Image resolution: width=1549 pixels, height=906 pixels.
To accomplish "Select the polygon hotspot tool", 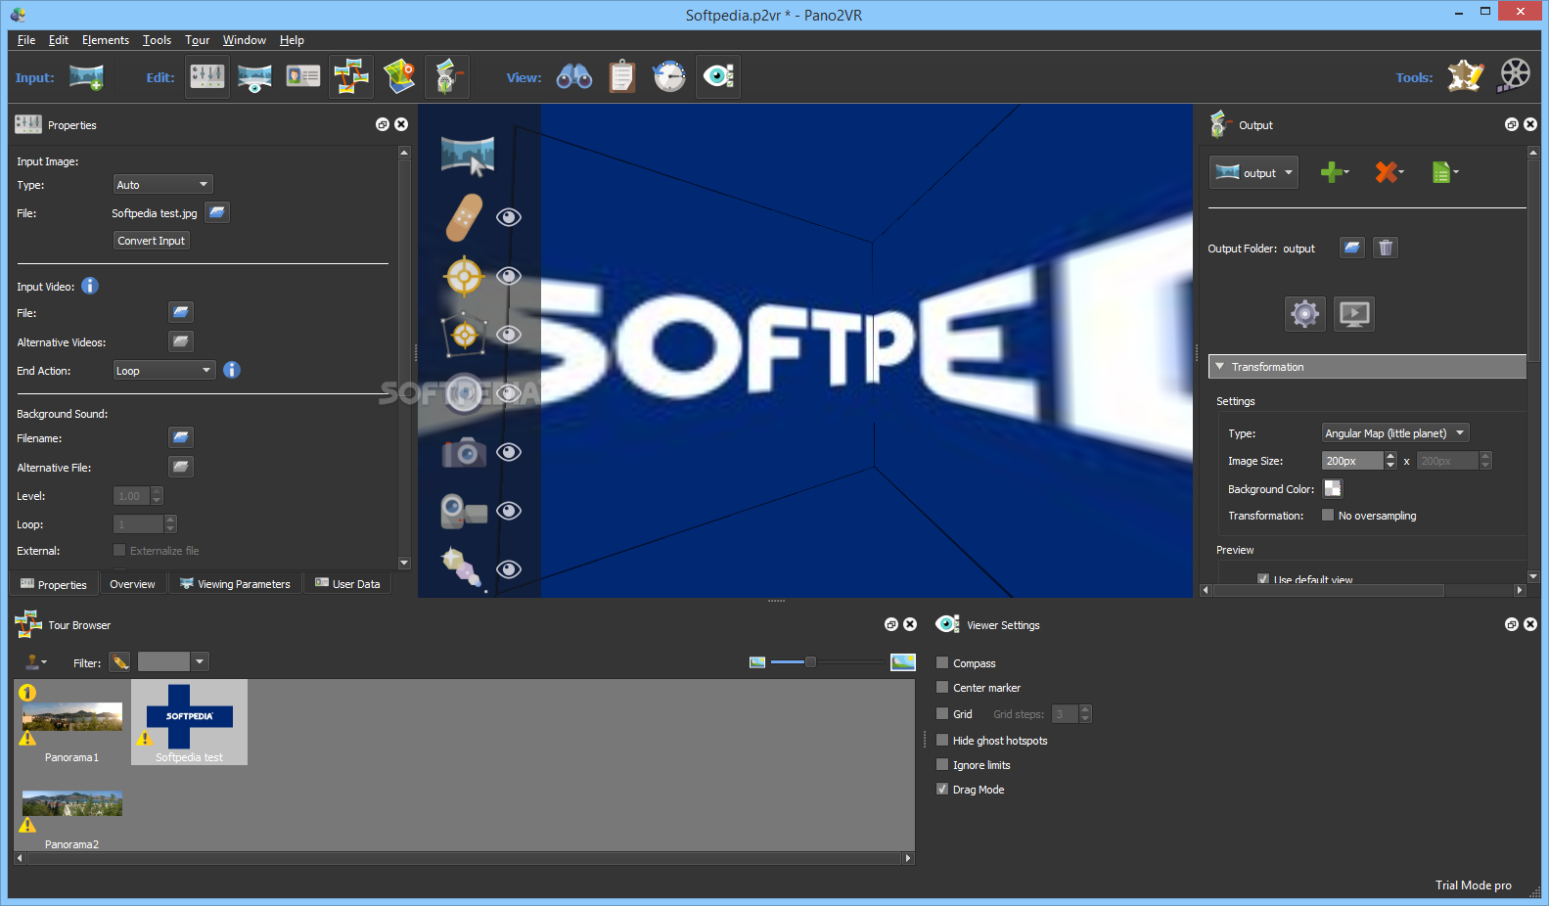I will (x=464, y=335).
